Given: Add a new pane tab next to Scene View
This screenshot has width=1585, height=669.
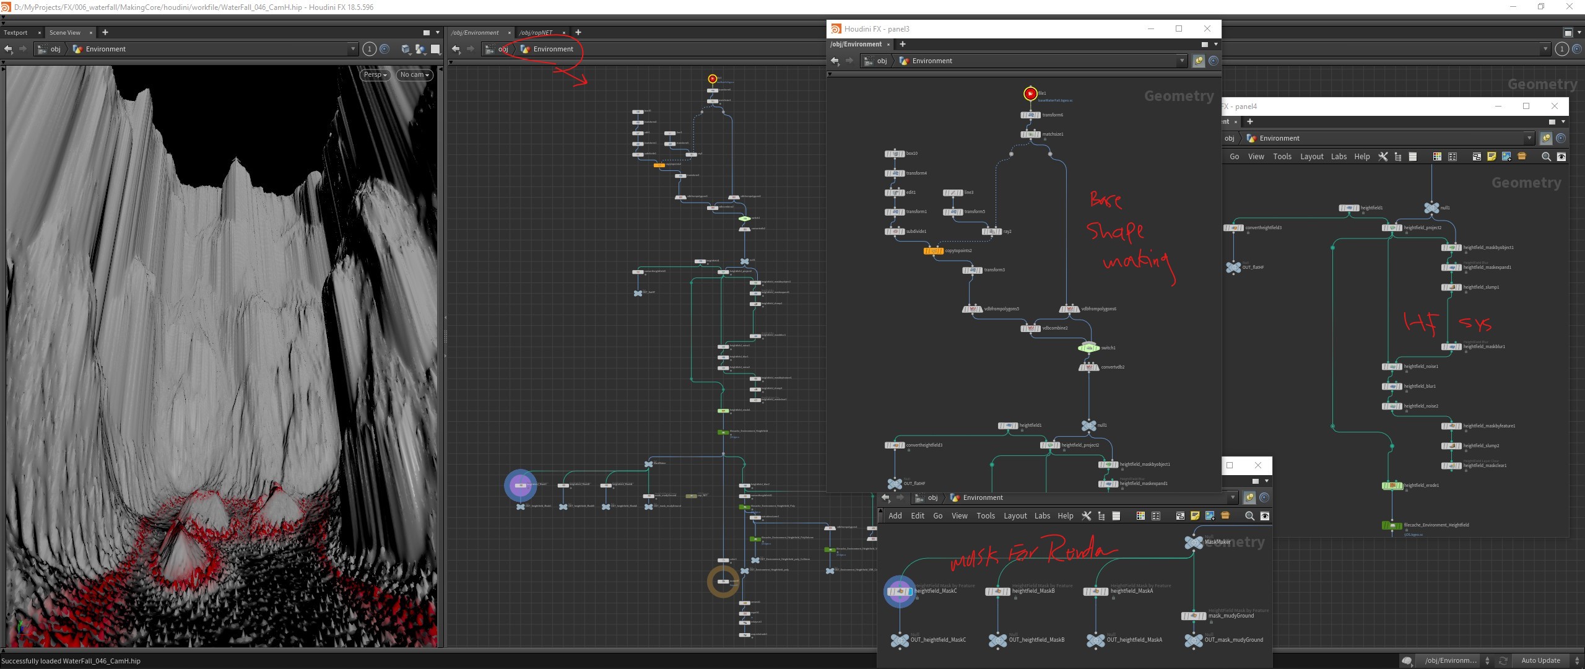Looking at the screenshot, I should click(x=105, y=32).
